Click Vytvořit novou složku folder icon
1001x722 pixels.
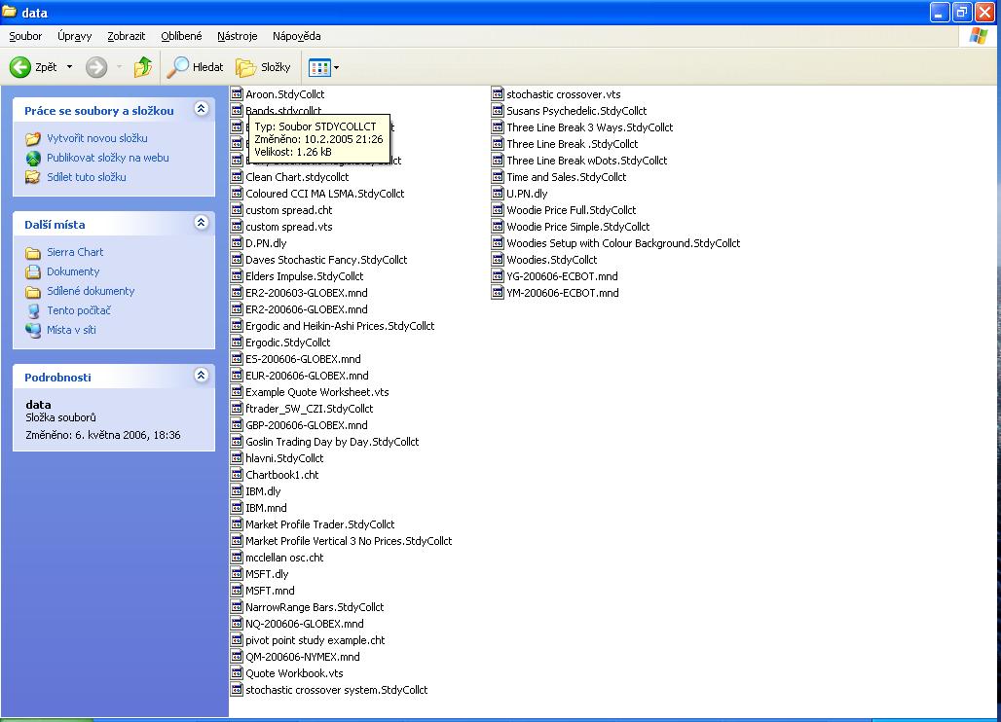click(x=33, y=138)
